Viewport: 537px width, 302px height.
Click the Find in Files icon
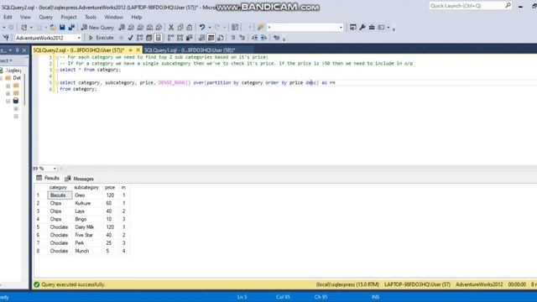click(x=261, y=28)
